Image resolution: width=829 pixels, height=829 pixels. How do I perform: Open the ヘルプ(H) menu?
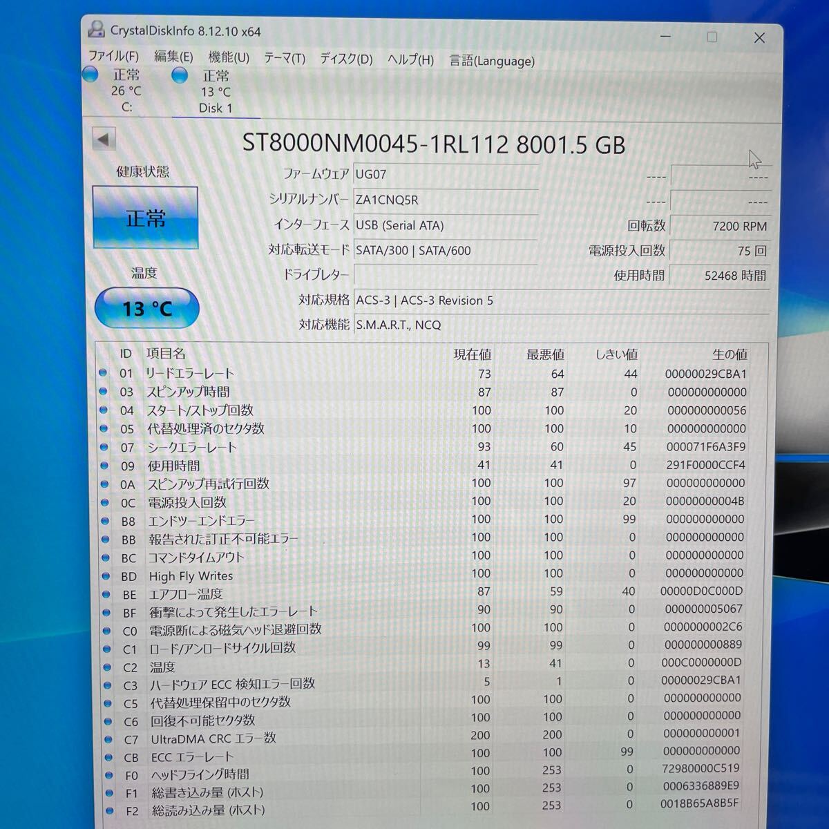(410, 59)
